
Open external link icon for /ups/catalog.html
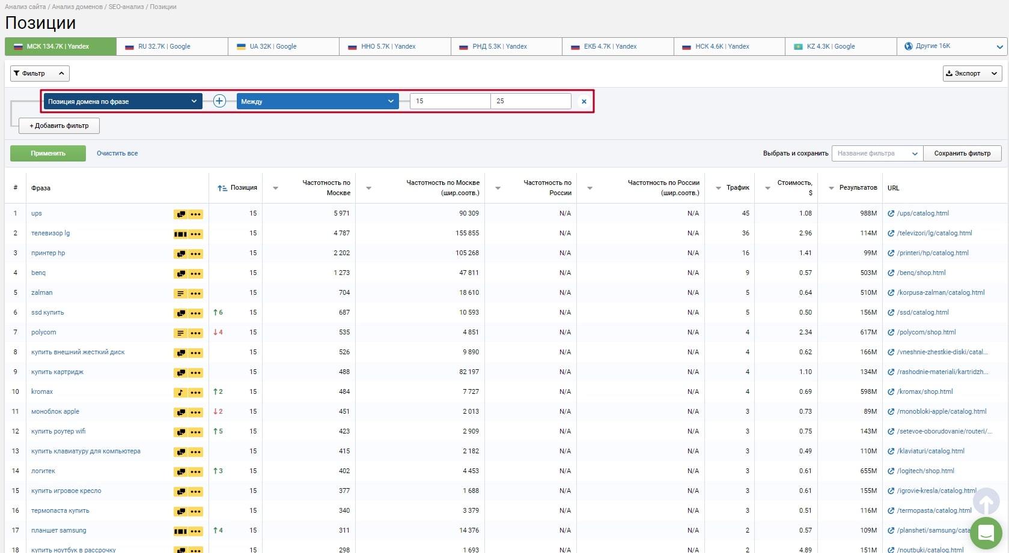891,213
